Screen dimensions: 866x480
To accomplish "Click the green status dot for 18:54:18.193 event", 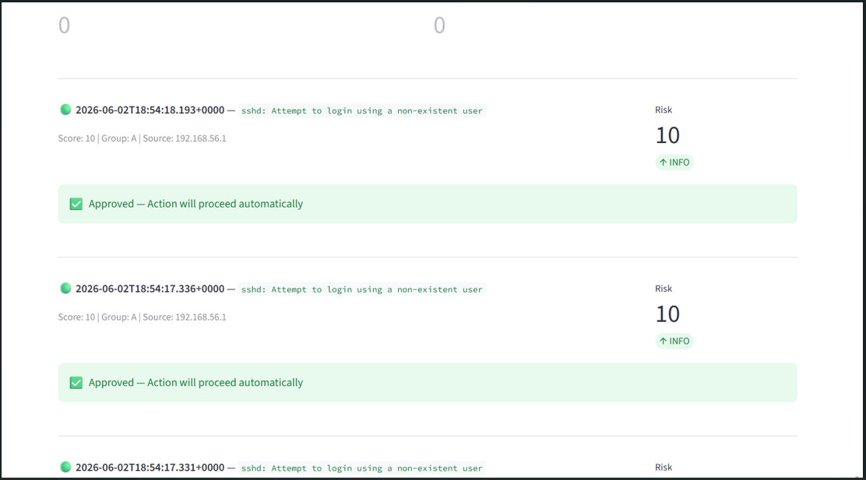I will pos(65,110).
